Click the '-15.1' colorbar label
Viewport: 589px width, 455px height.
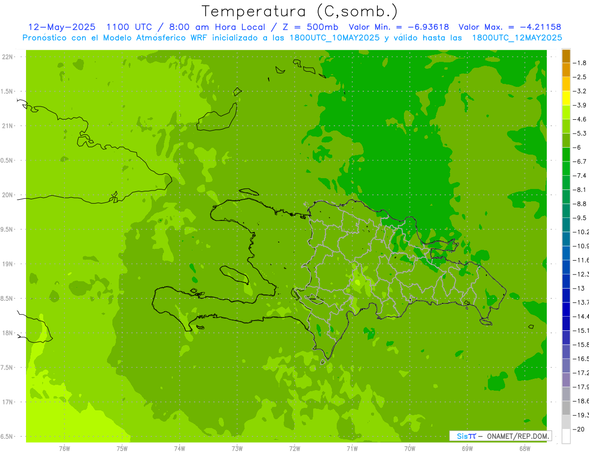581,330
